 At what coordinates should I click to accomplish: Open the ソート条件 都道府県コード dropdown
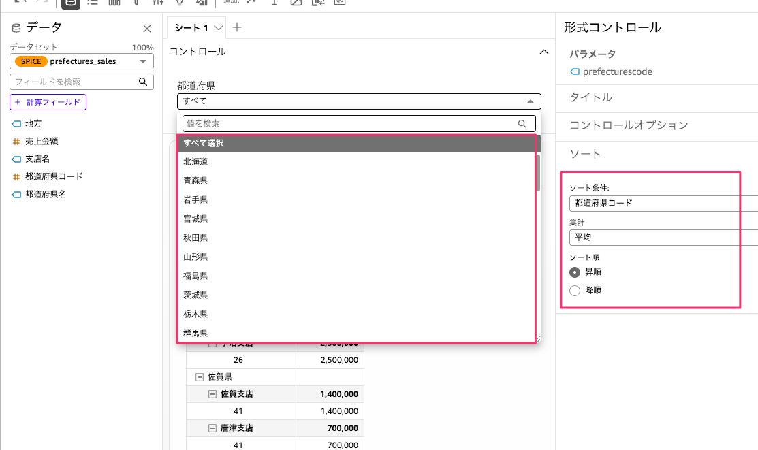coord(664,204)
